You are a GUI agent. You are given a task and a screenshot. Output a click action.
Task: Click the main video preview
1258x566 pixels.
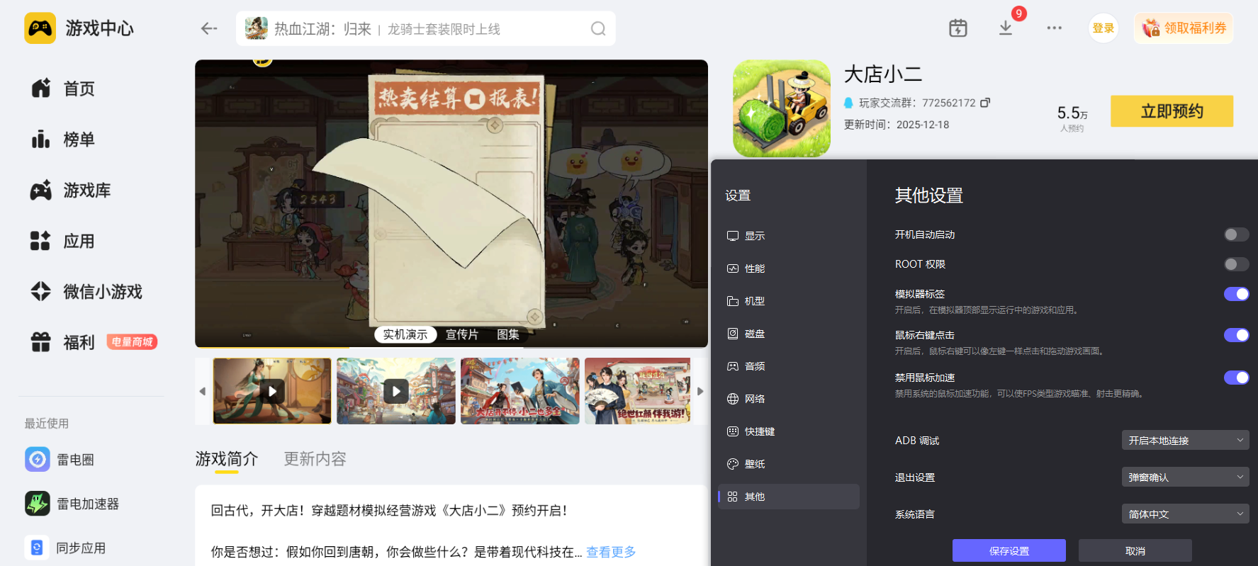(x=451, y=203)
